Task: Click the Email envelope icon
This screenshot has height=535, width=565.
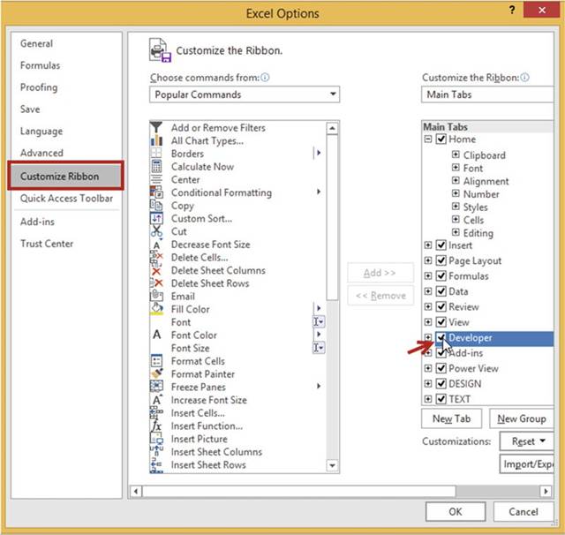Action: tap(156, 296)
